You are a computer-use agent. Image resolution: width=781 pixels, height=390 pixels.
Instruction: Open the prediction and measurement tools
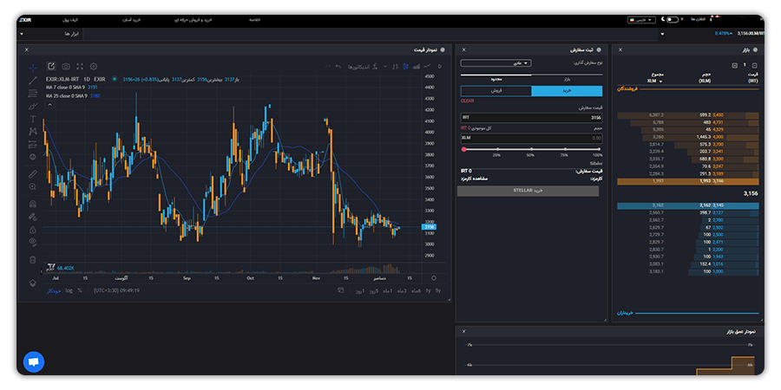(x=33, y=144)
